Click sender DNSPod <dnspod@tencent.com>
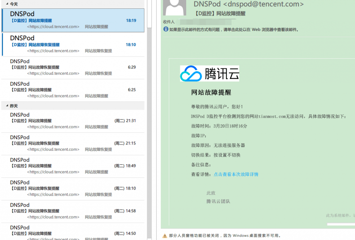This screenshot has width=355, height=240. (x=249, y=4)
